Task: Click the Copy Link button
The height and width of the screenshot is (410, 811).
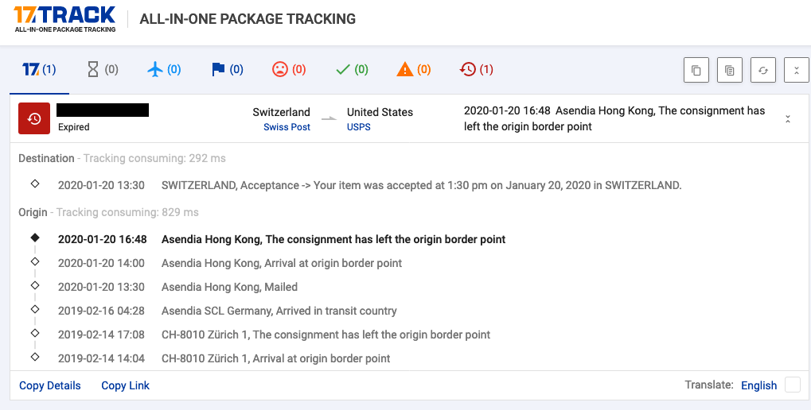Action: [x=125, y=385]
